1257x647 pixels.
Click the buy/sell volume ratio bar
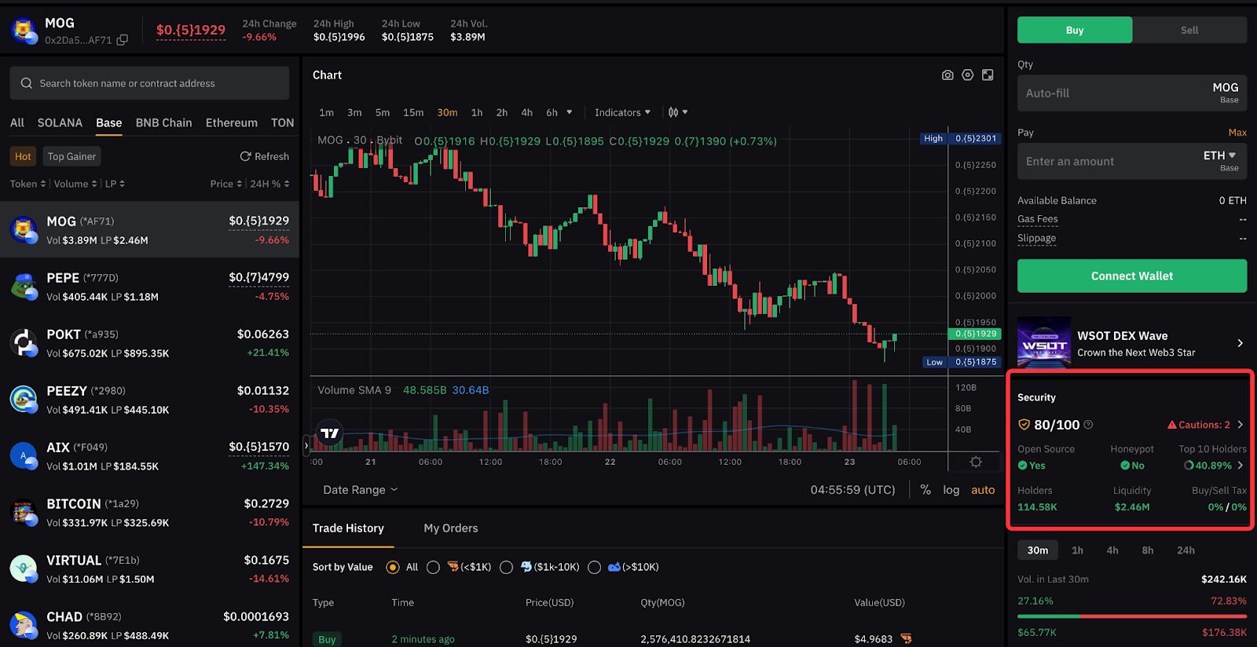tap(1132, 616)
